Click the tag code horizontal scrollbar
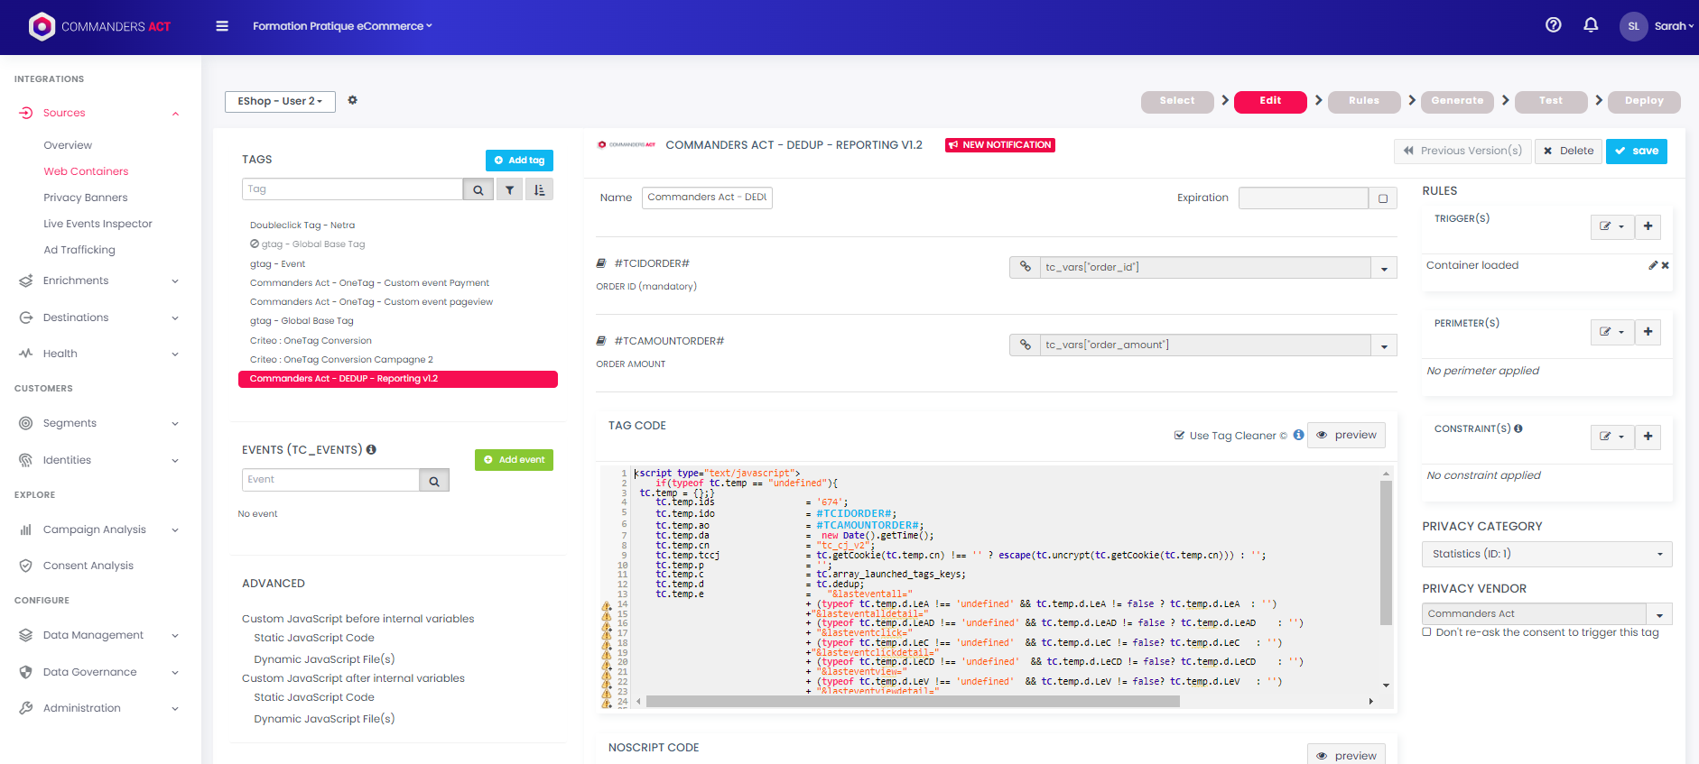This screenshot has height=764, width=1699. [x=912, y=701]
